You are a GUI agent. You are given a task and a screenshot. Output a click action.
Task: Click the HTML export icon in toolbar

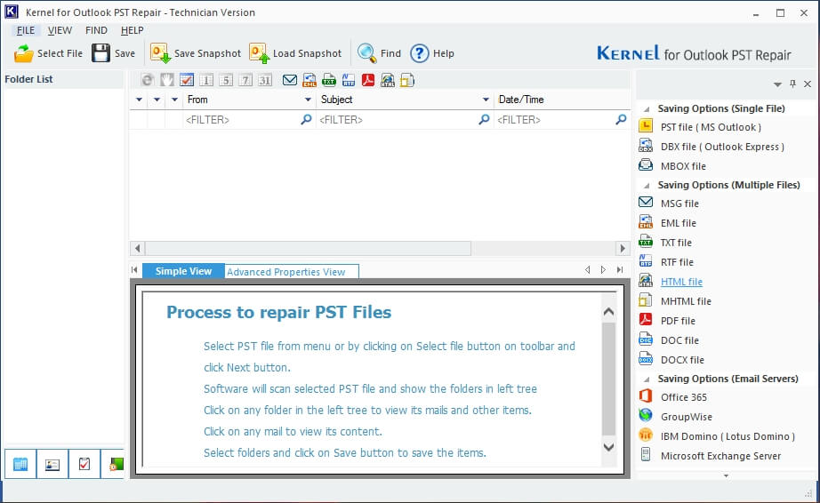pos(388,80)
